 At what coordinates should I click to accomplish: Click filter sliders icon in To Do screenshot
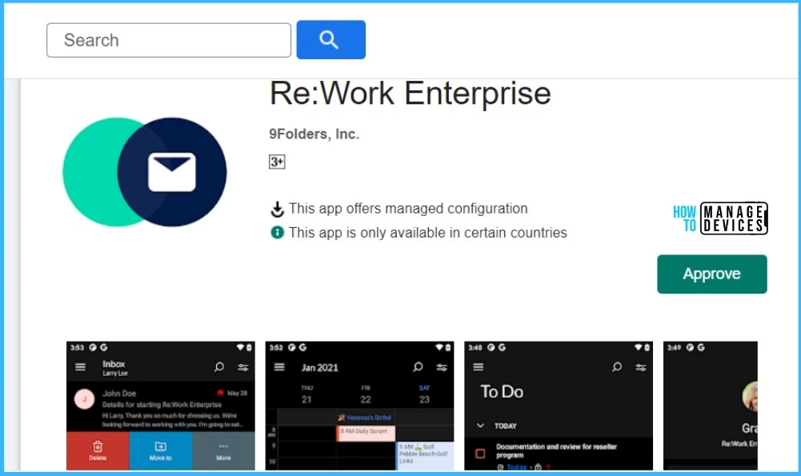click(x=641, y=367)
